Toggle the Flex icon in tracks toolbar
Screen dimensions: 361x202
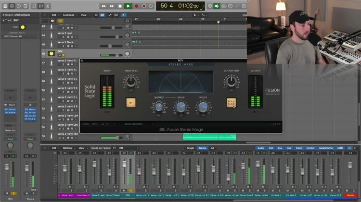pyautogui.click(x=116, y=15)
